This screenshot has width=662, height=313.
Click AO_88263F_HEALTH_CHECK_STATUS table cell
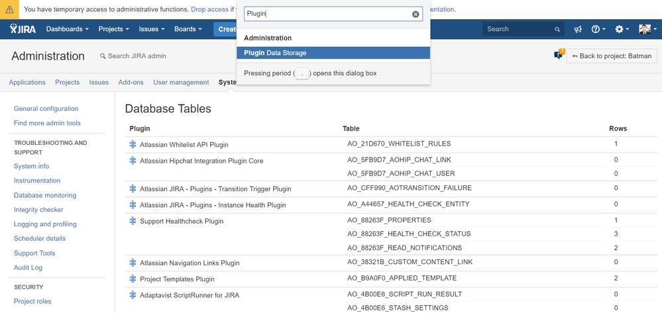click(409, 234)
